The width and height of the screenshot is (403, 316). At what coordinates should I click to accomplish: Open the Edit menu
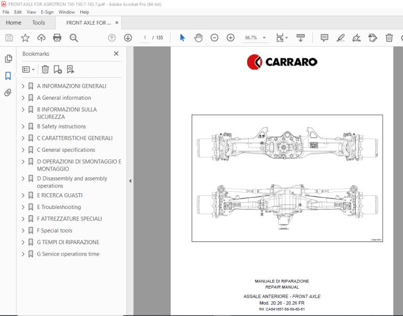coord(18,12)
